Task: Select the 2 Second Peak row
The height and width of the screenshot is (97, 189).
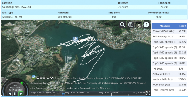Action: (x=170, y=31)
